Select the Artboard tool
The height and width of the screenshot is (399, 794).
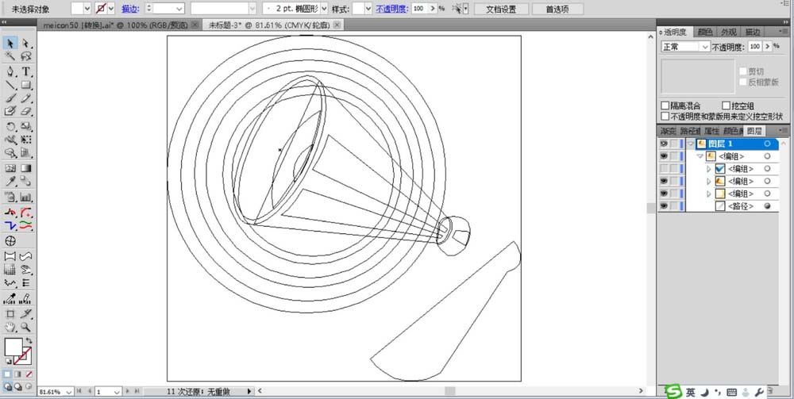click(10, 313)
